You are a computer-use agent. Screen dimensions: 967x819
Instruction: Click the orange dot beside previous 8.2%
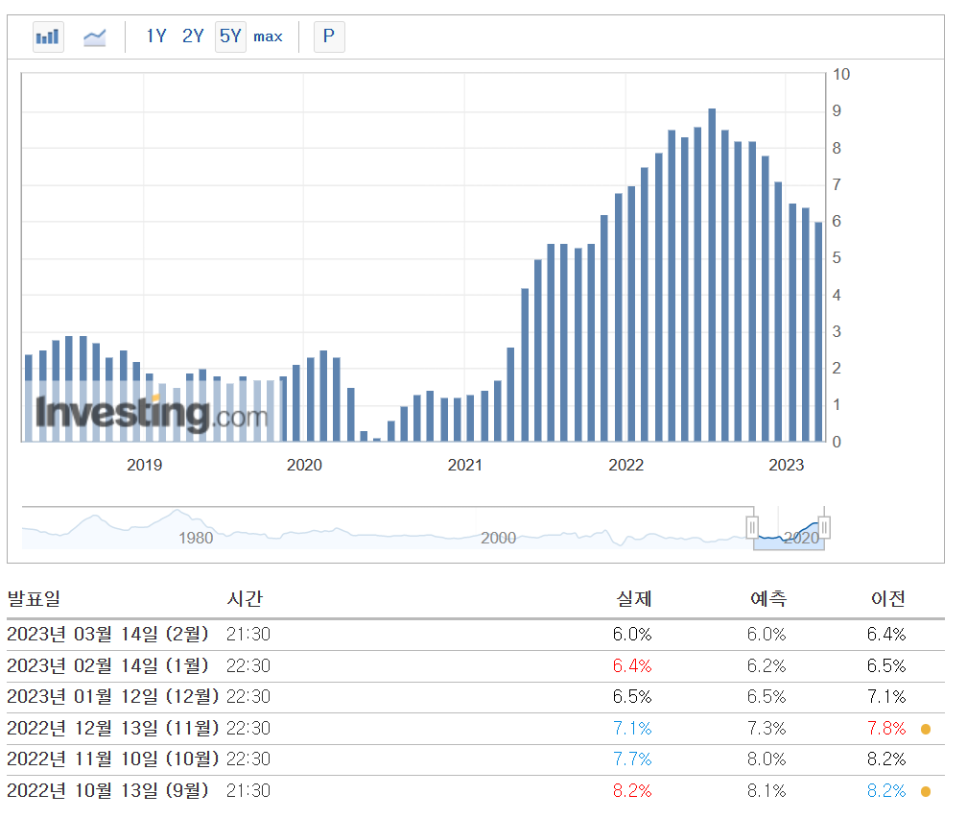(x=926, y=792)
